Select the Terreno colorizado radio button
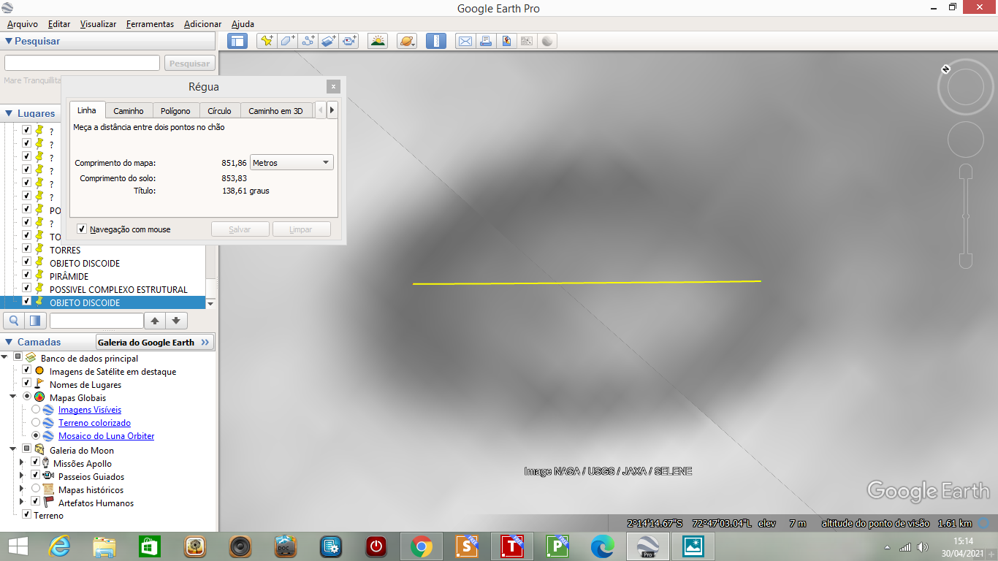This screenshot has width=998, height=561. point(36,423)
